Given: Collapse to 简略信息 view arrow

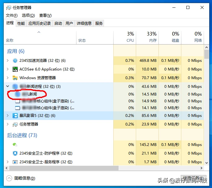Looking at the screenshot, I should (x=9, y=178).
